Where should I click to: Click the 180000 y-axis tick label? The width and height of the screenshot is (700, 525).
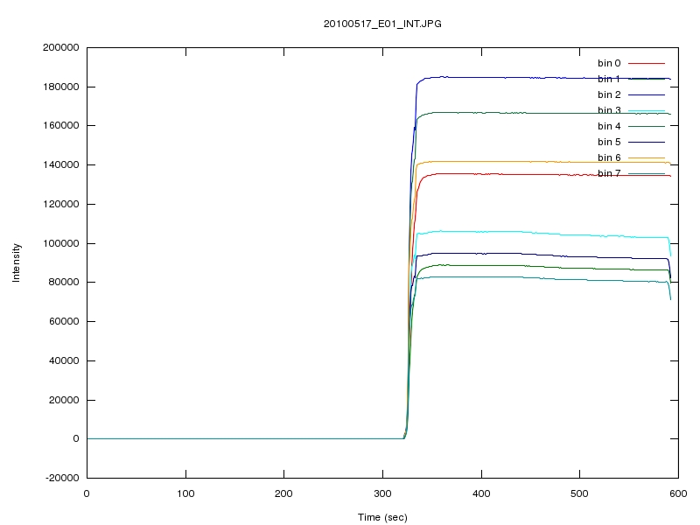(60, 87)
